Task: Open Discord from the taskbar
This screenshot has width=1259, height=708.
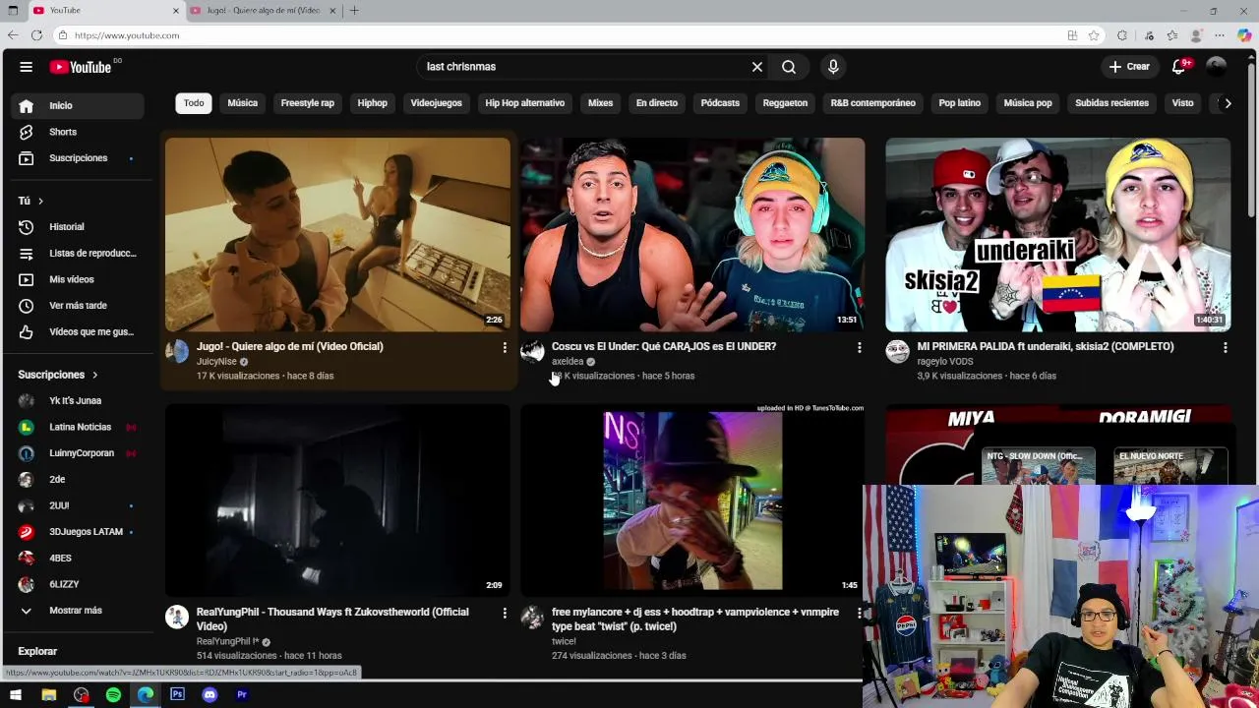Action: (210, 694)
